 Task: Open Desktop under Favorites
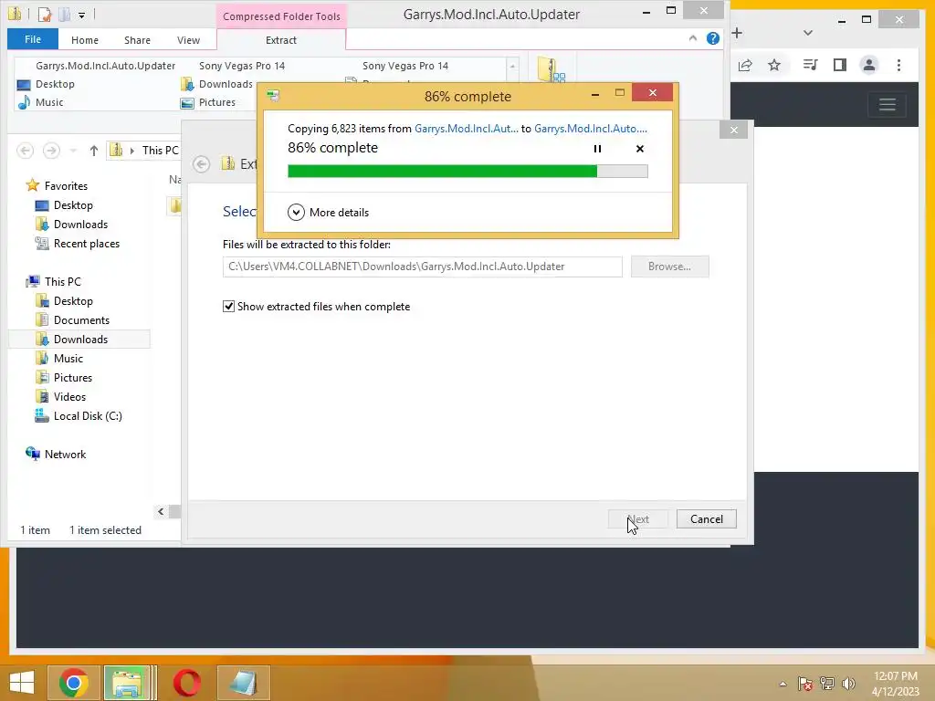click(65, 205)
